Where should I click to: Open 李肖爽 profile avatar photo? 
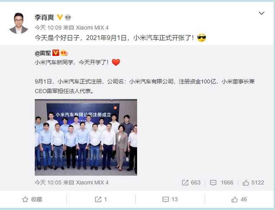[19, 23]
